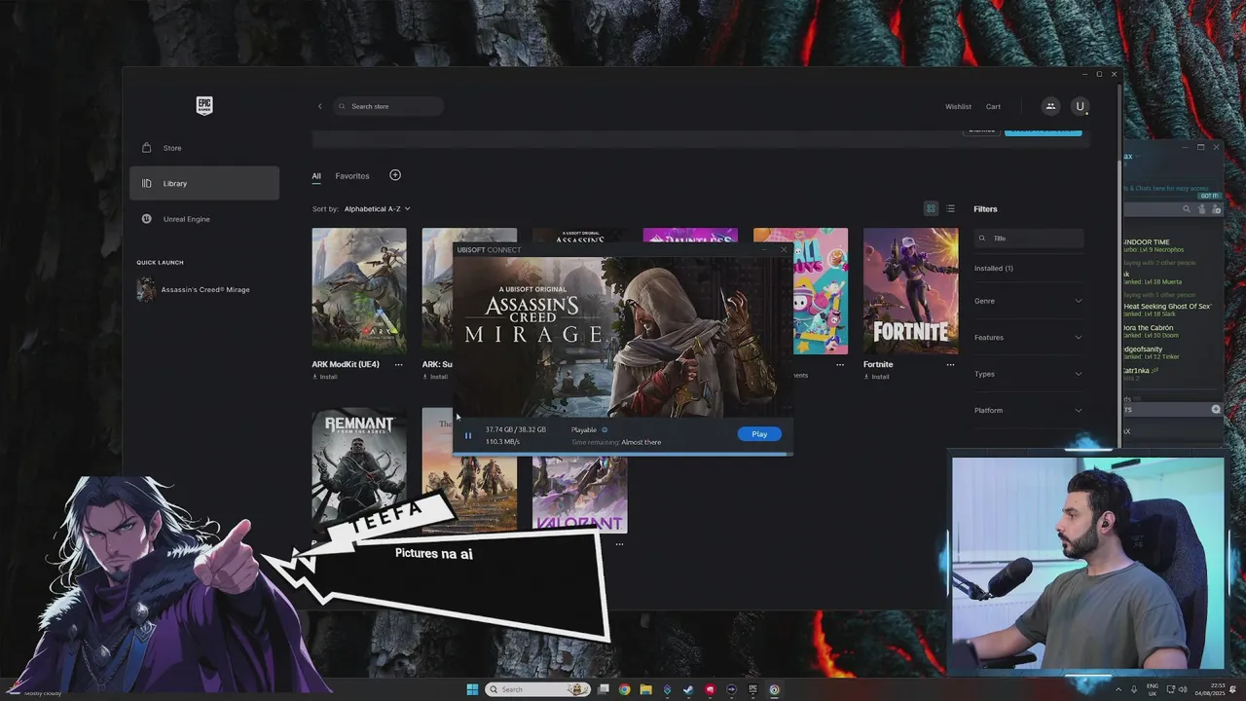The width and height of the screenshot is (1246, 701).
Task: Expand the Platform filter
Action: coord(1028,410)
